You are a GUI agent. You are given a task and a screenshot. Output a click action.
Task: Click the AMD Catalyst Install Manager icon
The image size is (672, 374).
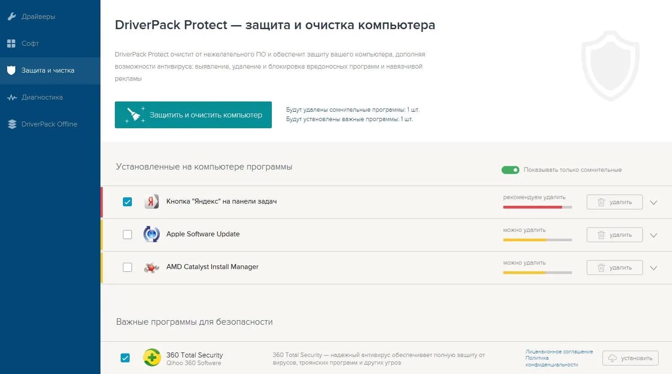click(151, 267)
